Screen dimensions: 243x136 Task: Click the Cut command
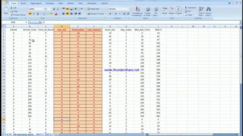click(14, 8)
